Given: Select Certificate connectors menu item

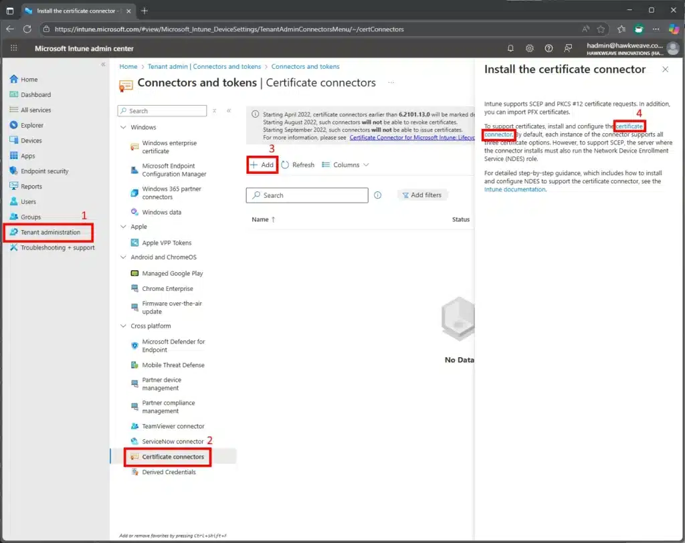Looking at the screenshot, I should [x=173, y=457].
